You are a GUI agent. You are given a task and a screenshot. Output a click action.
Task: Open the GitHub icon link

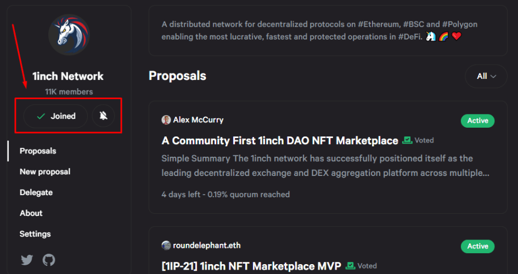[49, 260]
